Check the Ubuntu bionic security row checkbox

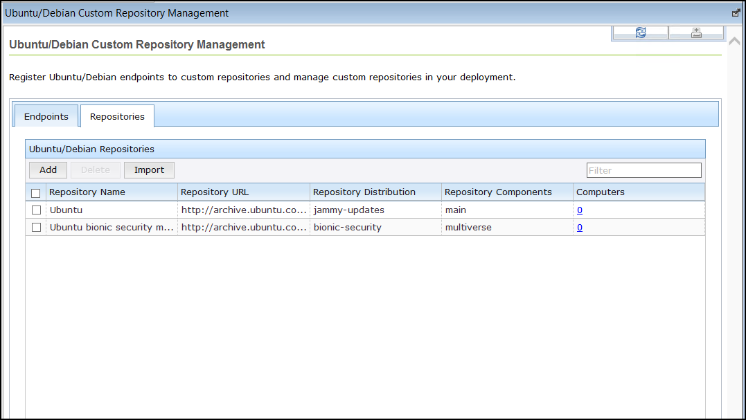[x=36, y=228]
